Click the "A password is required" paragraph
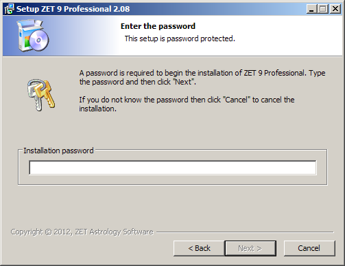345x266 pixels. point(202,78)
